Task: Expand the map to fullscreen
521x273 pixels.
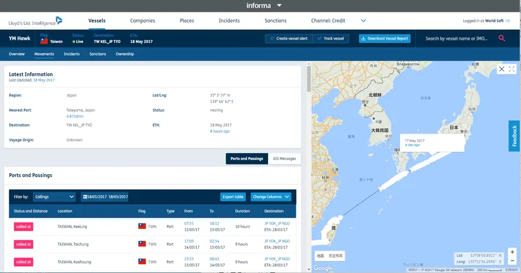Action: pyautogui.click(x=512, y=69)
